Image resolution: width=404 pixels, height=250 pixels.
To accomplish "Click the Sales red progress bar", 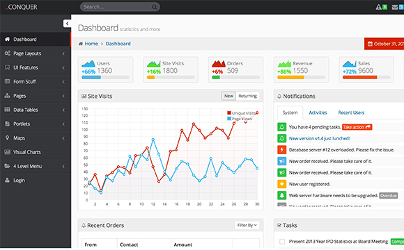I will pyautogui.click(x=359, y=77).
